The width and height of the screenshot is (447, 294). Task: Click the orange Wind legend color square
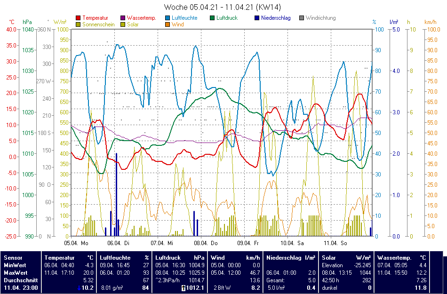tap(168, 24)
